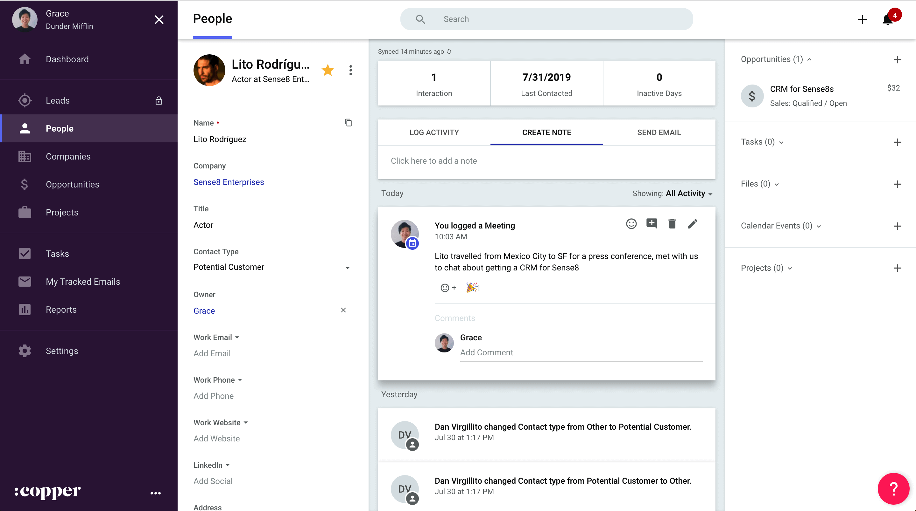
Task: Select the CREATE NOTE tab
Action: click(546, 132)
